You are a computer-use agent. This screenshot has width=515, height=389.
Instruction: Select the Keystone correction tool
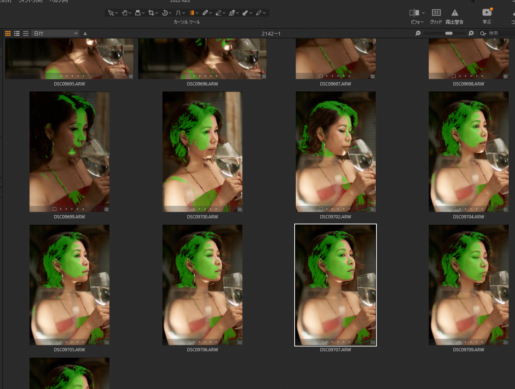pos(178,13)
